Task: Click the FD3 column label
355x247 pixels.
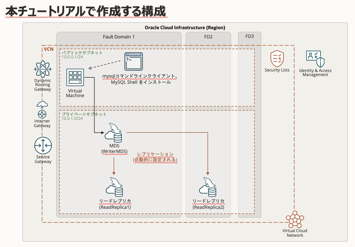Action: tap(250, 37)
